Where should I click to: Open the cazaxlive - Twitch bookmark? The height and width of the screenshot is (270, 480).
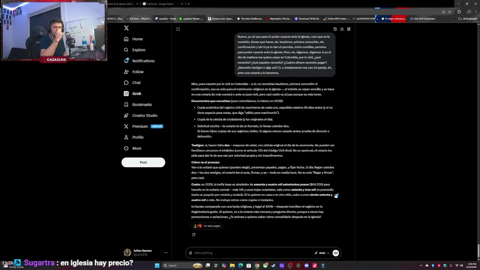[x=165, y=18]
